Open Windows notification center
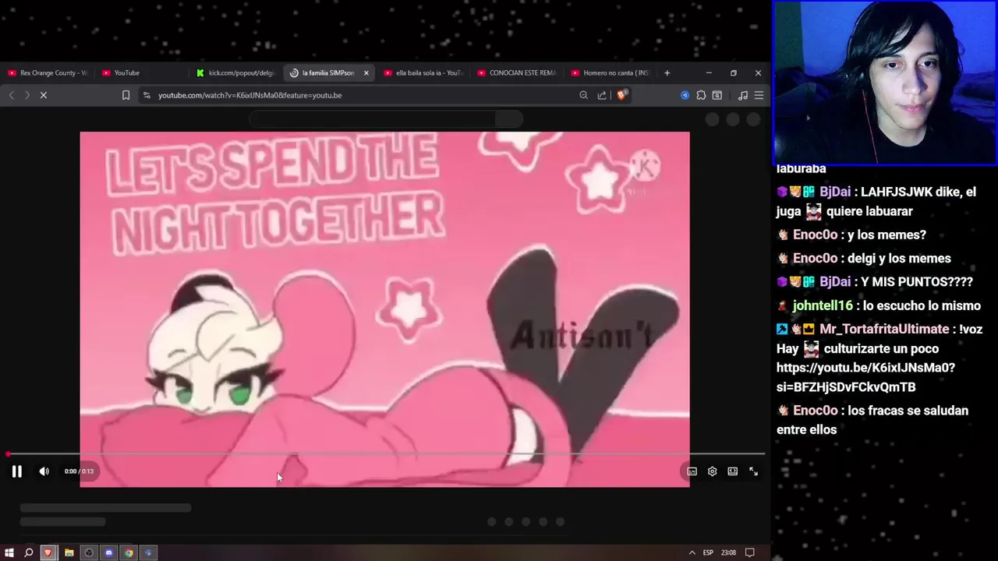Viewport: 998px width, 561px height. 750,552
